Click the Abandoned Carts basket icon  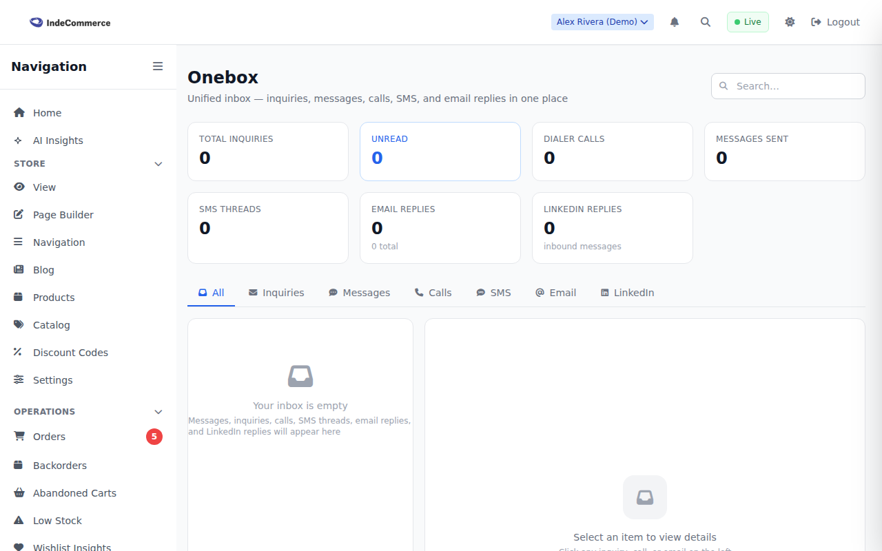[x=19, y=492]
